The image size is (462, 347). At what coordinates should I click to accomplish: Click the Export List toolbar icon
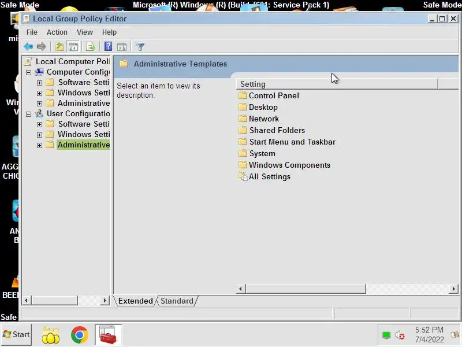tap(91, 46)
